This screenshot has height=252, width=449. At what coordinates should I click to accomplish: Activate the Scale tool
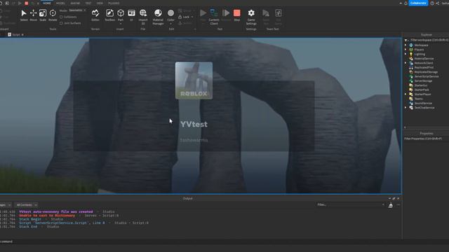click(x=43, y=15)
